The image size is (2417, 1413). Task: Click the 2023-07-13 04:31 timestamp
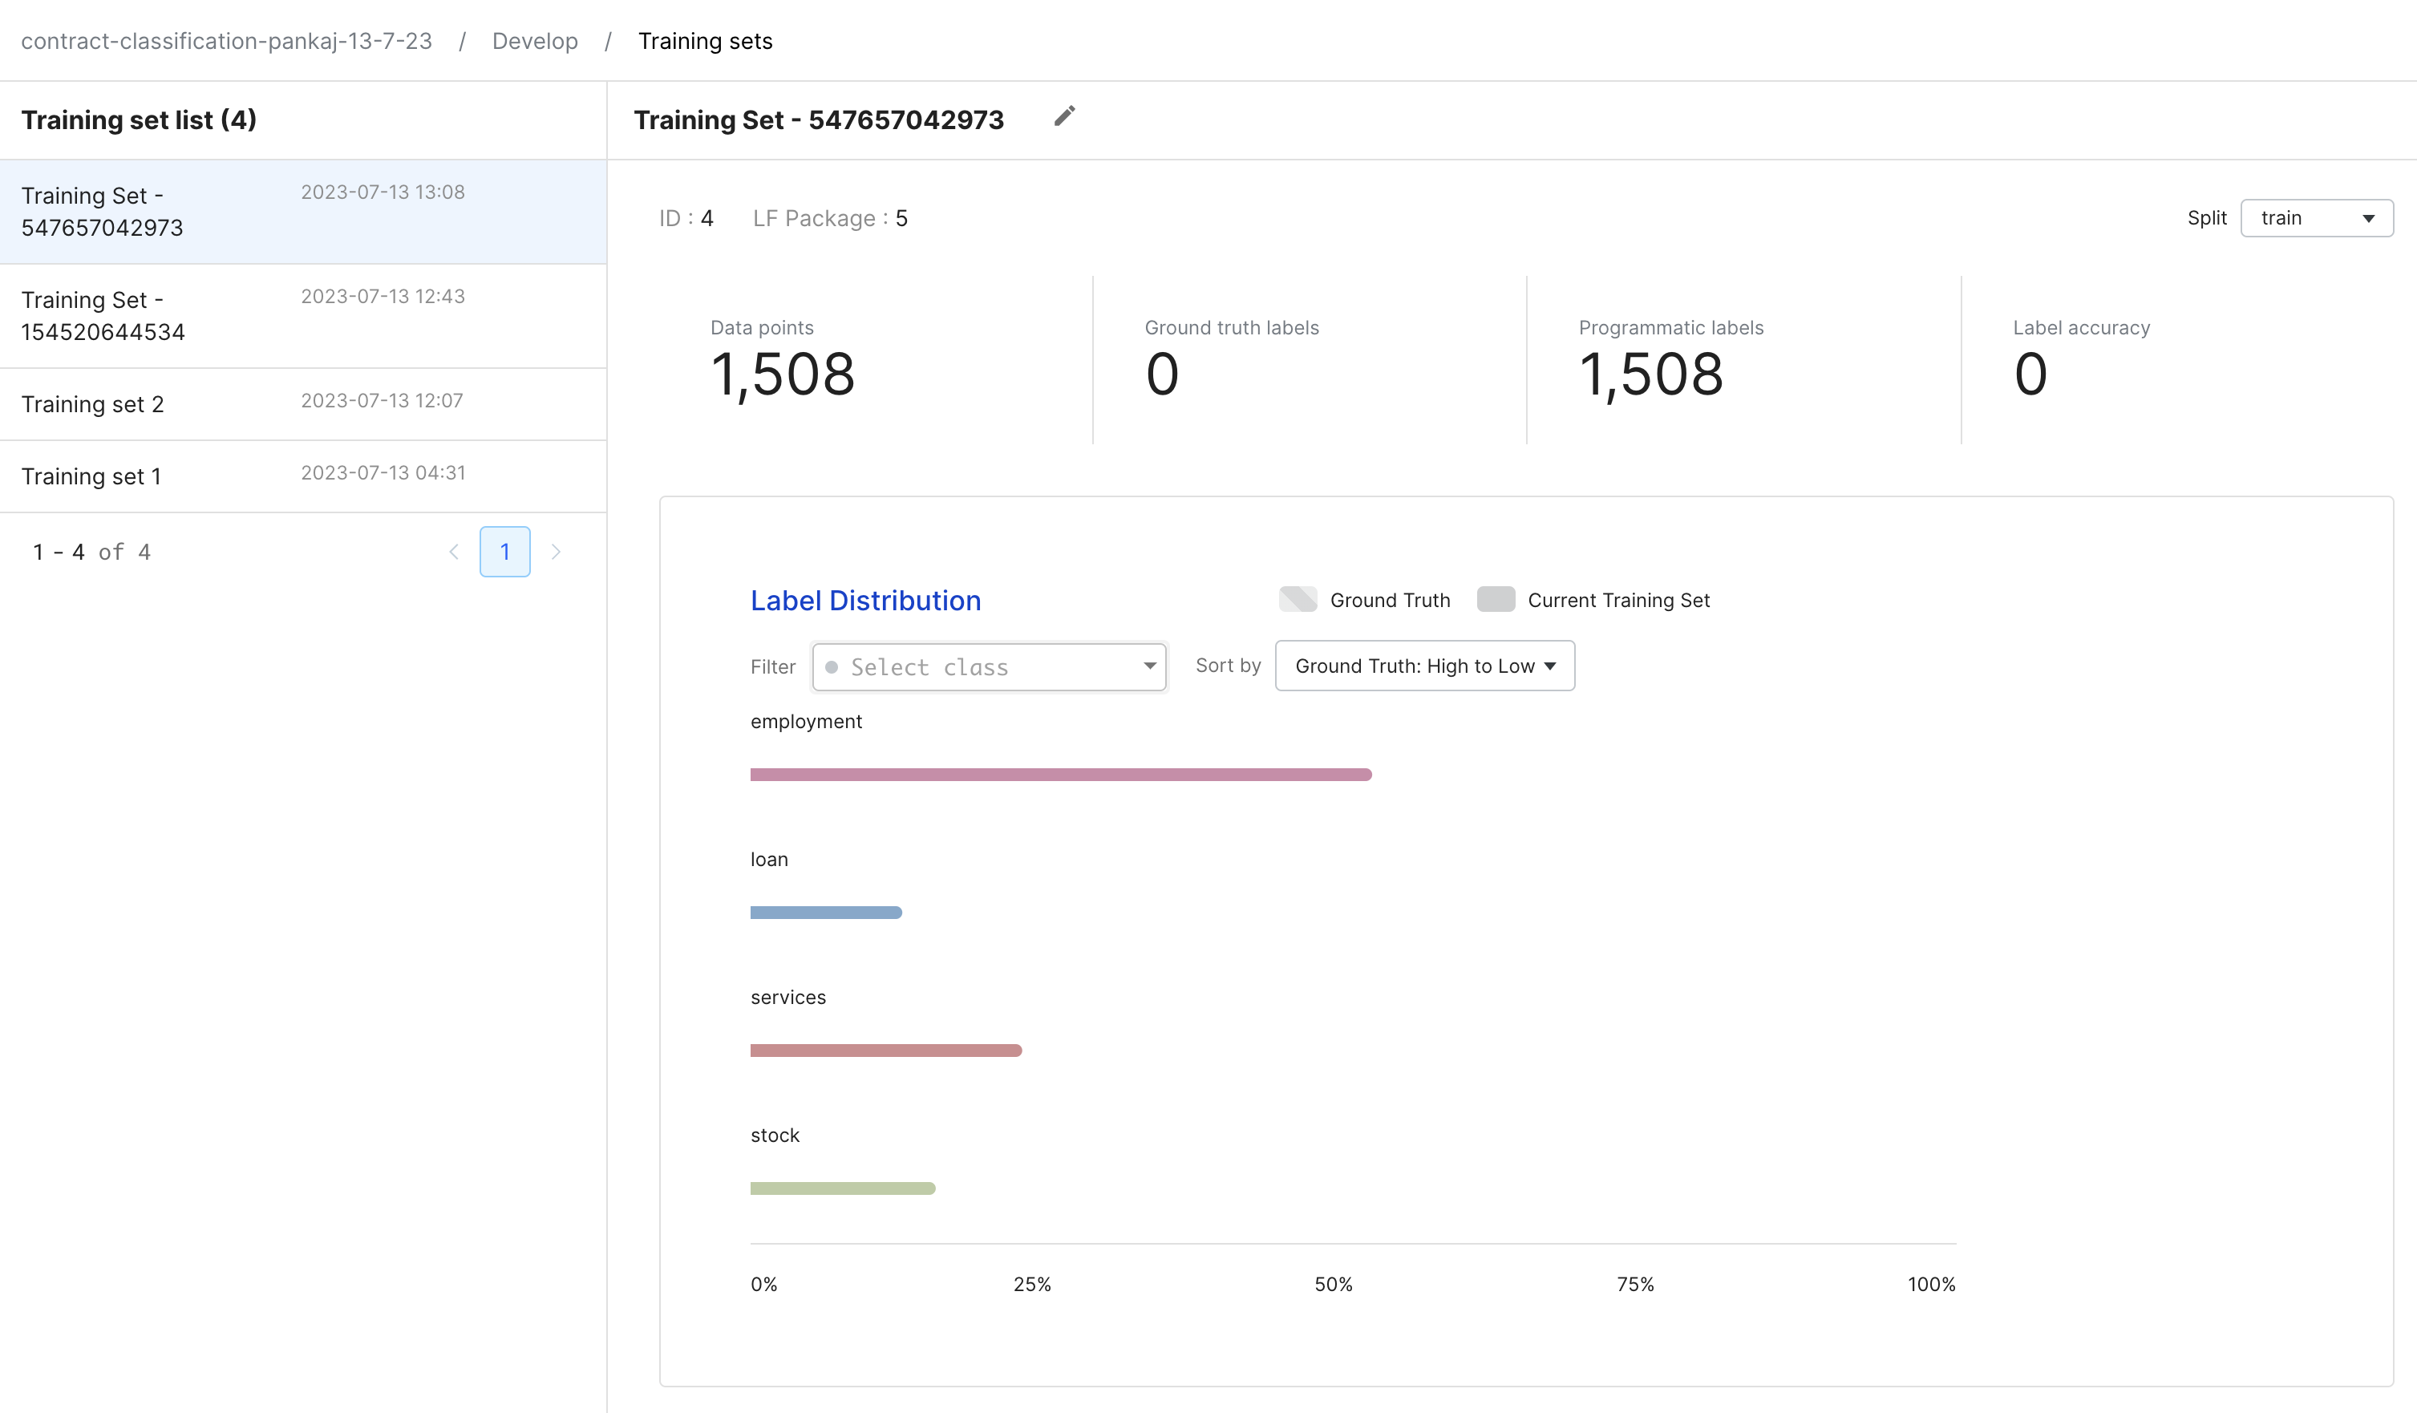(383, 473)
